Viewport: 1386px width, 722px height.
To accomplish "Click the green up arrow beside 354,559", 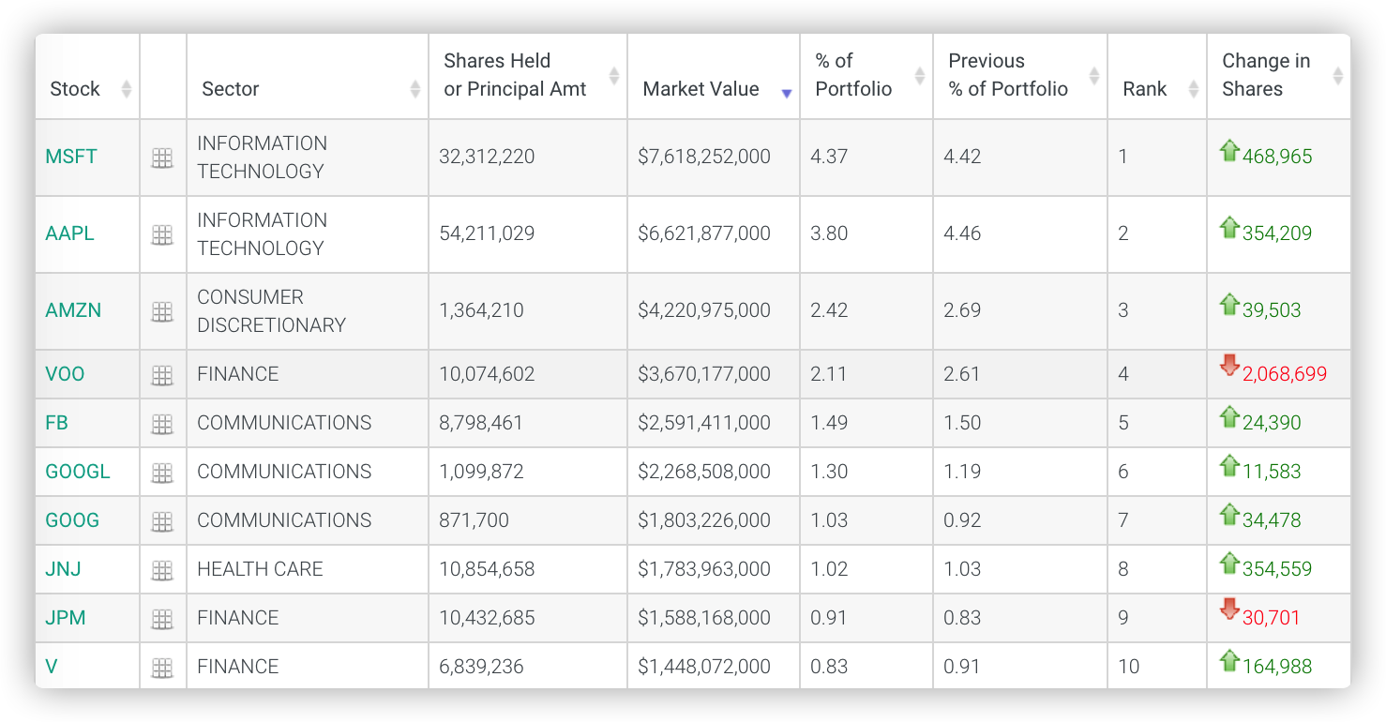I will click(x=1229, y=563).
